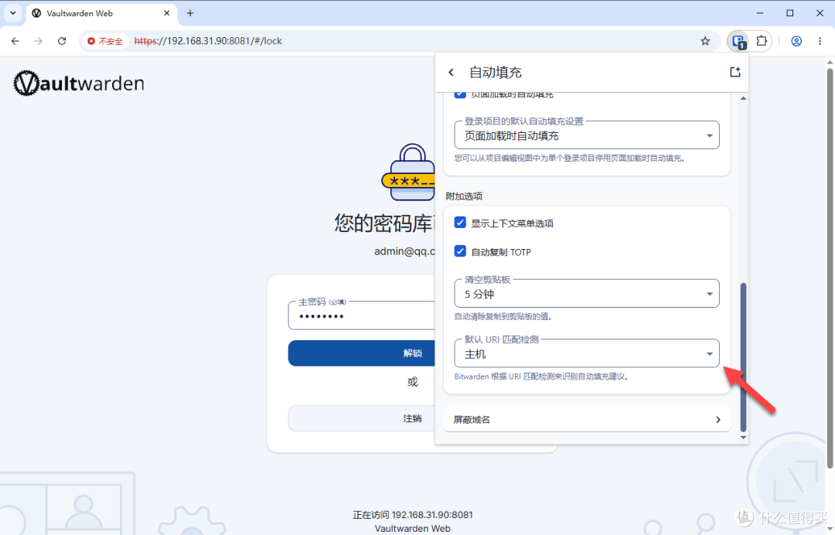
Task: Click the 正在访问 192.168.31.90:8081 footer text
Action: (413, 515)
